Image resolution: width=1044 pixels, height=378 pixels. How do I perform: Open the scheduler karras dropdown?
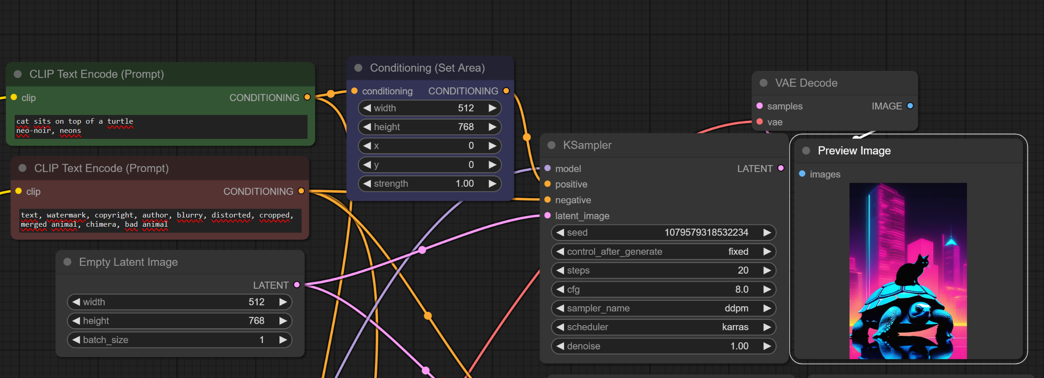point(663,327)
